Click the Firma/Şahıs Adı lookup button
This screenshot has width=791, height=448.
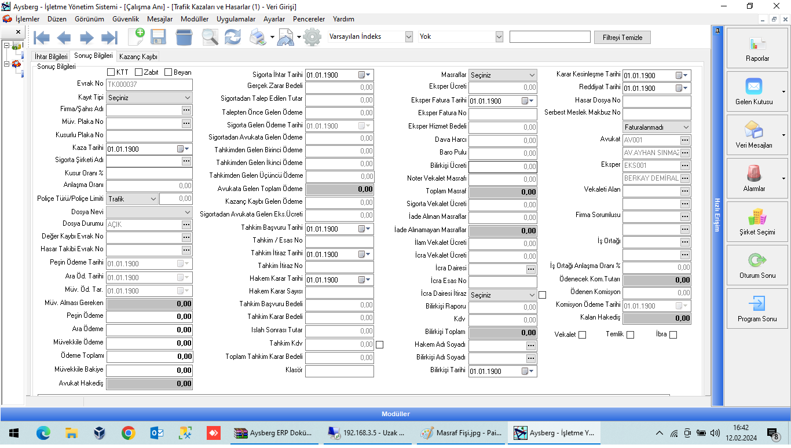186,109
